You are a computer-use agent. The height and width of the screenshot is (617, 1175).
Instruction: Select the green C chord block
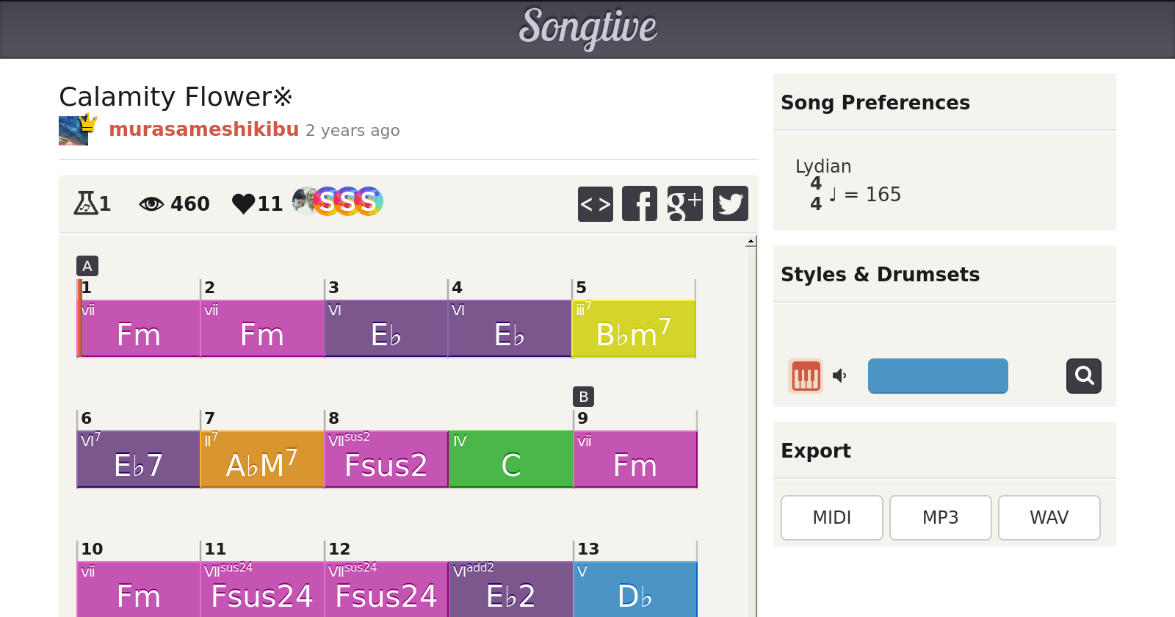[x=510, y=459]
